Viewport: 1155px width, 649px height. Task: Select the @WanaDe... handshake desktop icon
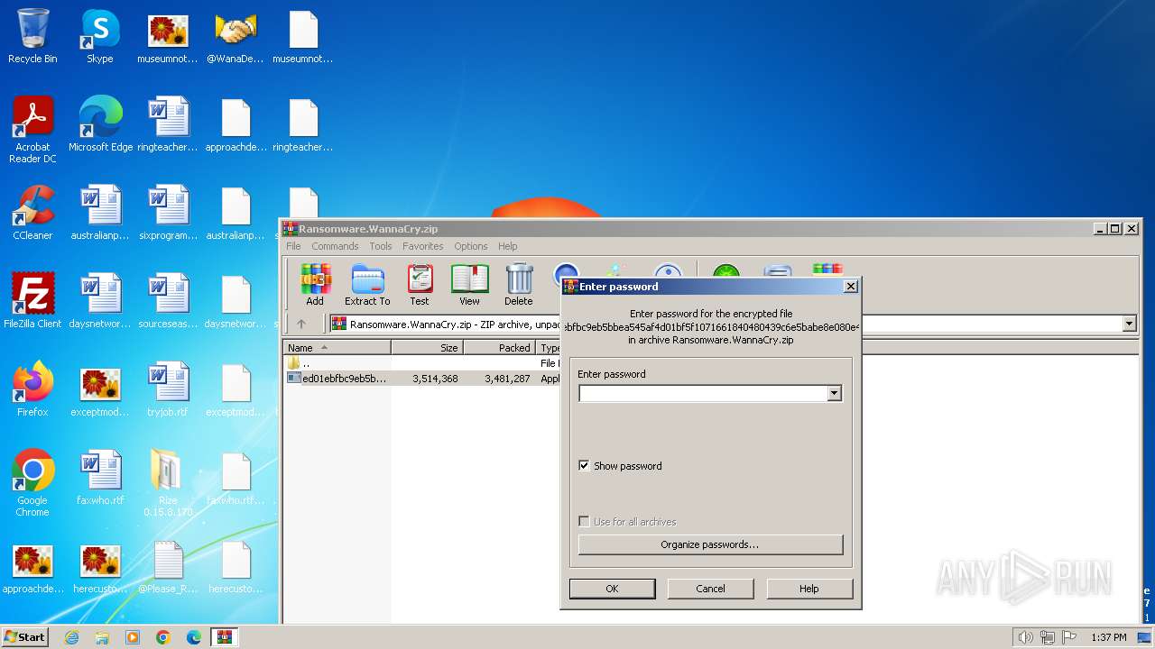[236, 37]
